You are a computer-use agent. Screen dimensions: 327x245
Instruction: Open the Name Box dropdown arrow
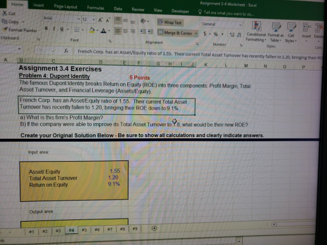19,49
